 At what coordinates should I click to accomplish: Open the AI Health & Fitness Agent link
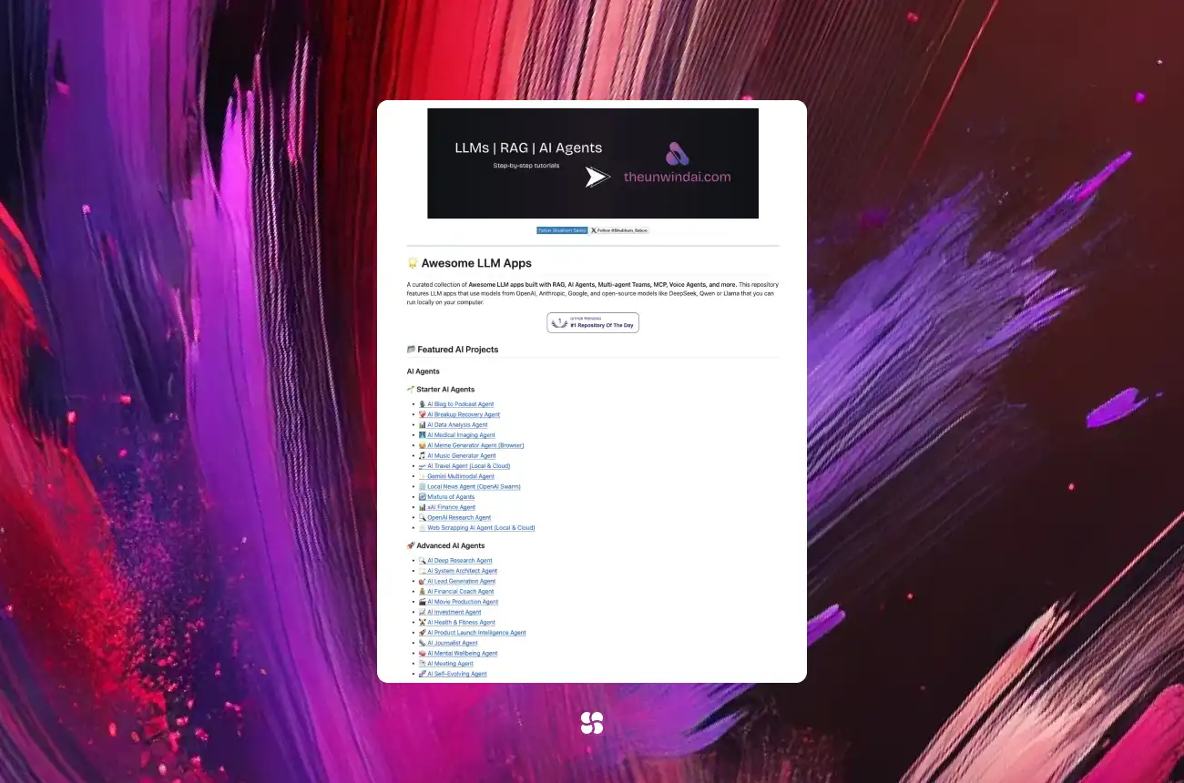tap(456, 623)
